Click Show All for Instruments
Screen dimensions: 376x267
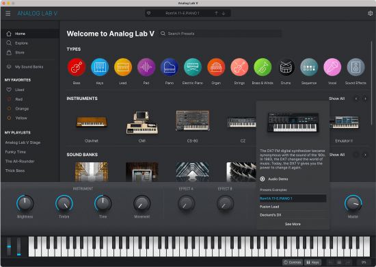coord(336,99)
